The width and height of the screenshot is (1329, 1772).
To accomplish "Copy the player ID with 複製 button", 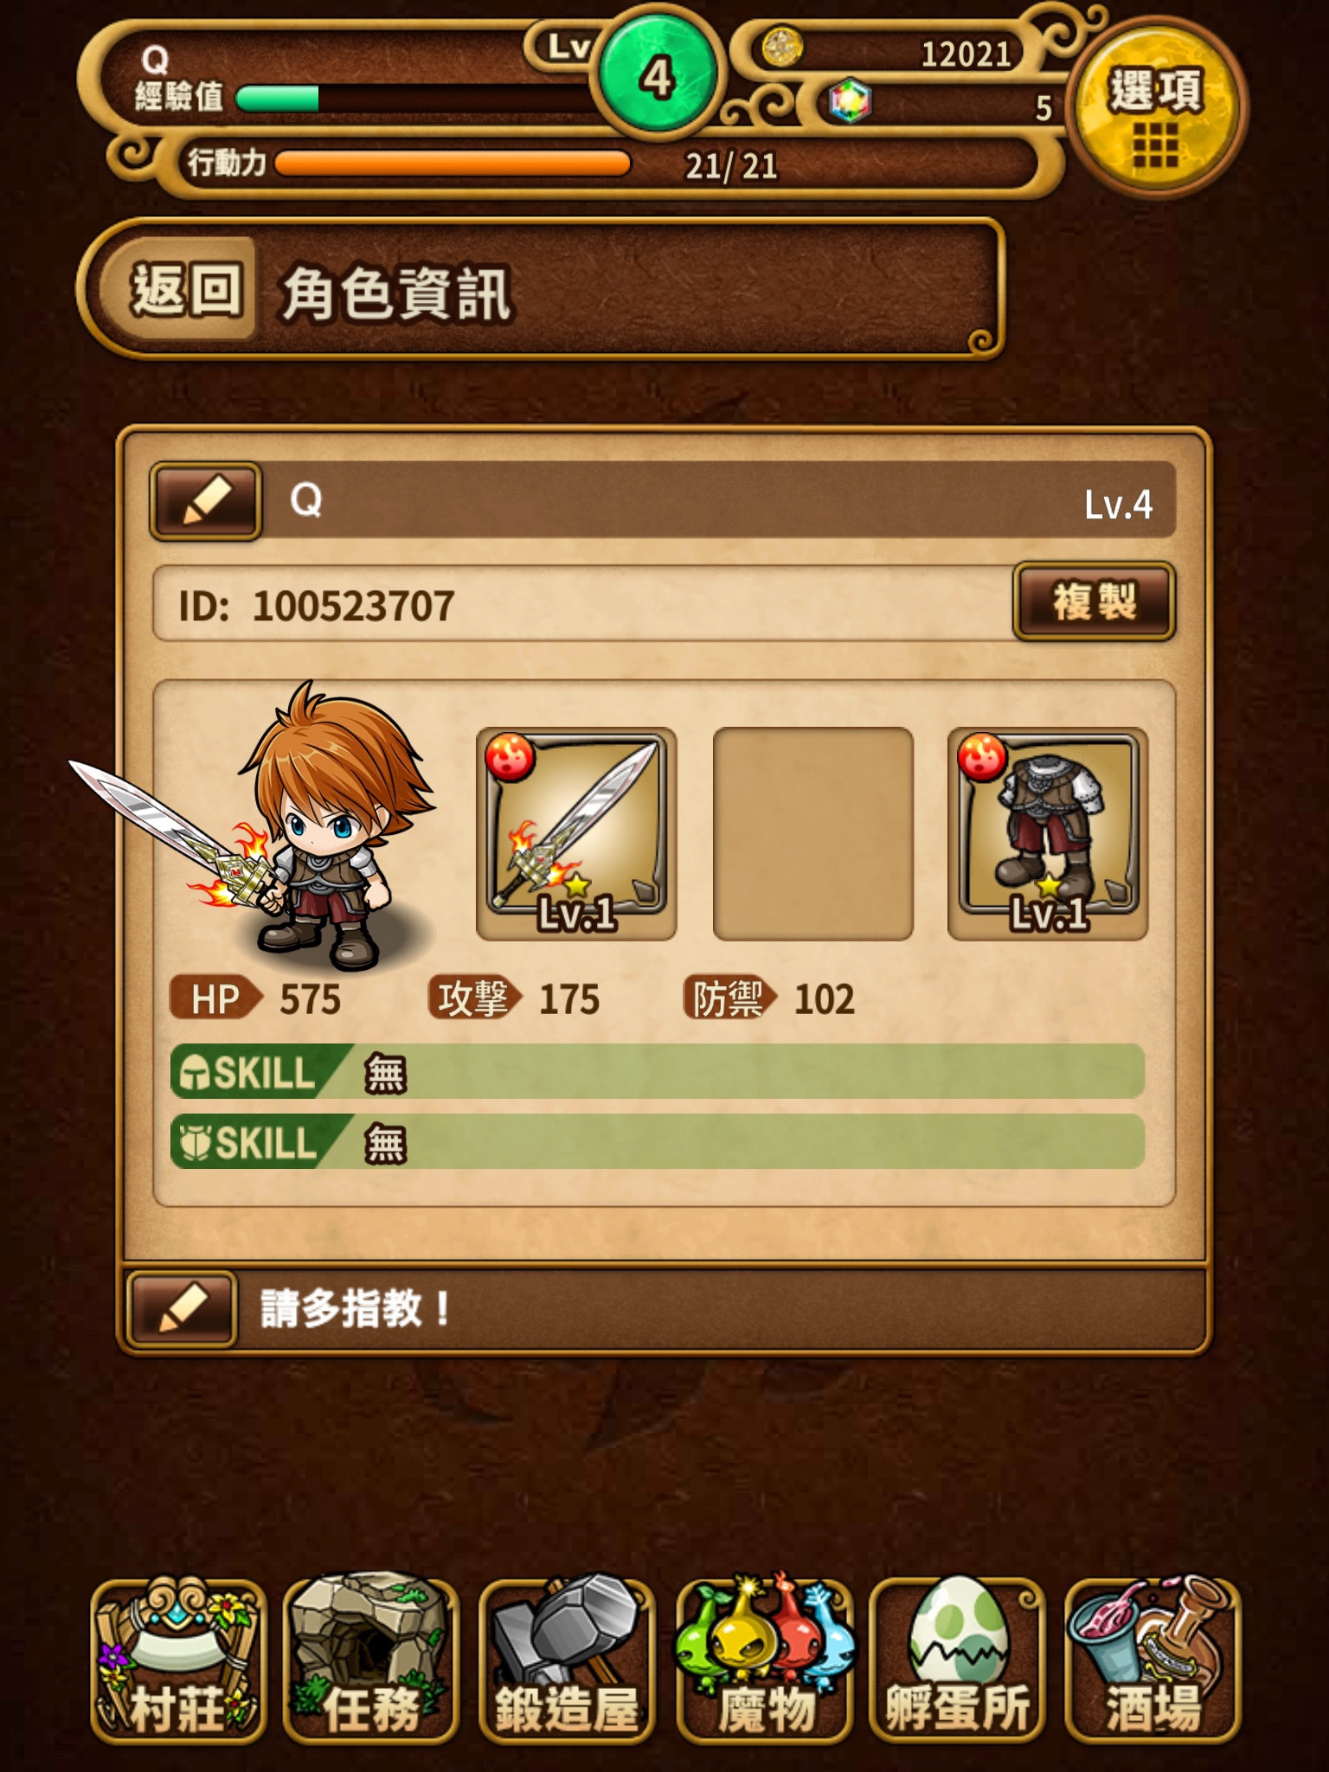I will pos(1094,601).
